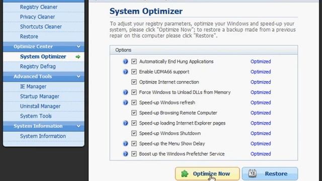Click Optimized status for Internet Explorer pages
Screen dimensions: 322x181
[261, 123]
